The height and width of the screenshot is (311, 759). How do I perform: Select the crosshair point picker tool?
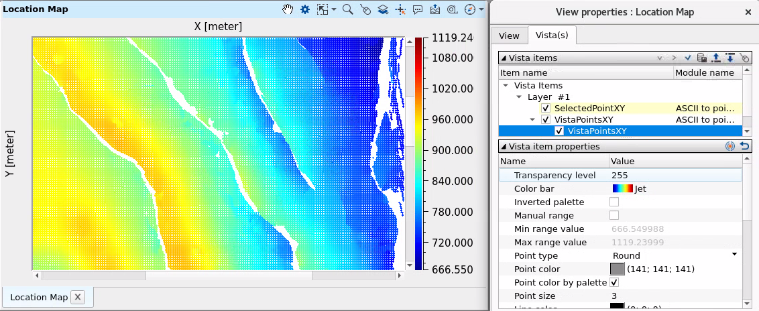(x=400, y=9)
